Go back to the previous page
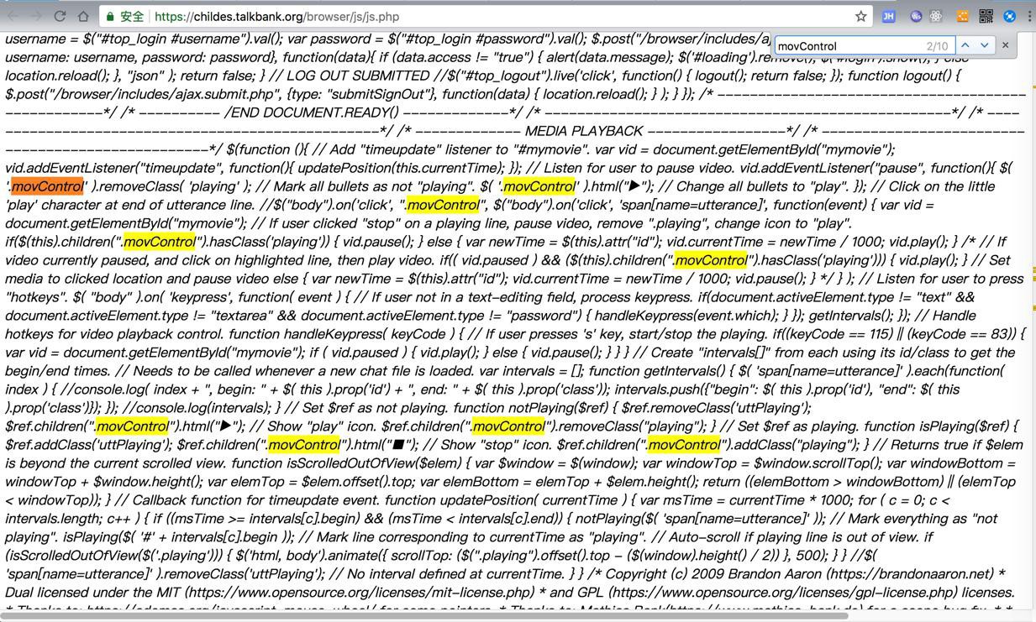Screen dimensions: 1036x622 (x=13, y=16)
